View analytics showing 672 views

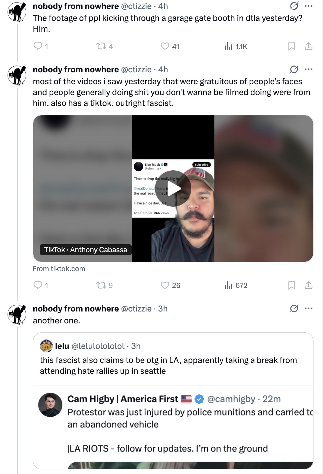pos(228,285)
